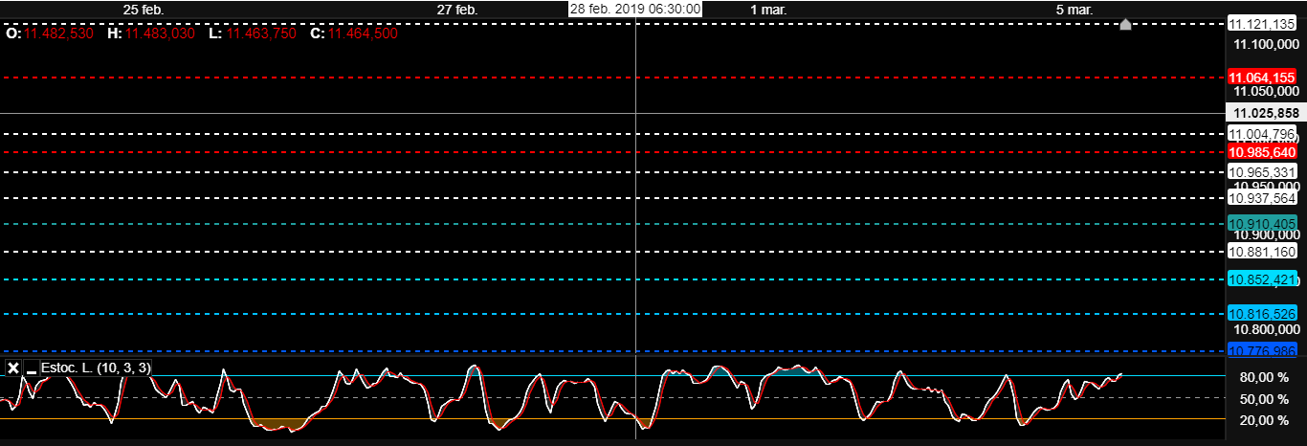The height and width of the screenshot is (446, 1307).
Task: Click the 28 feb. 2019 06:30:00 date label
Action: (635, 10)
